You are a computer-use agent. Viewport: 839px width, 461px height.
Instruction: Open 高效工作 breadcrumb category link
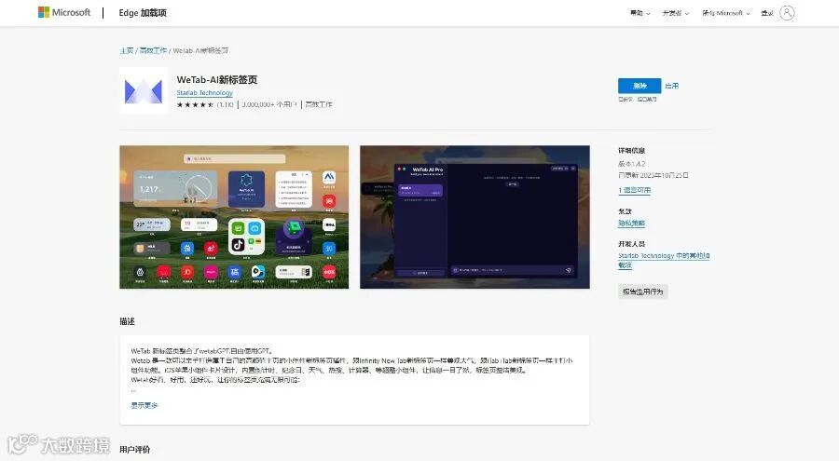click(153, 51)
